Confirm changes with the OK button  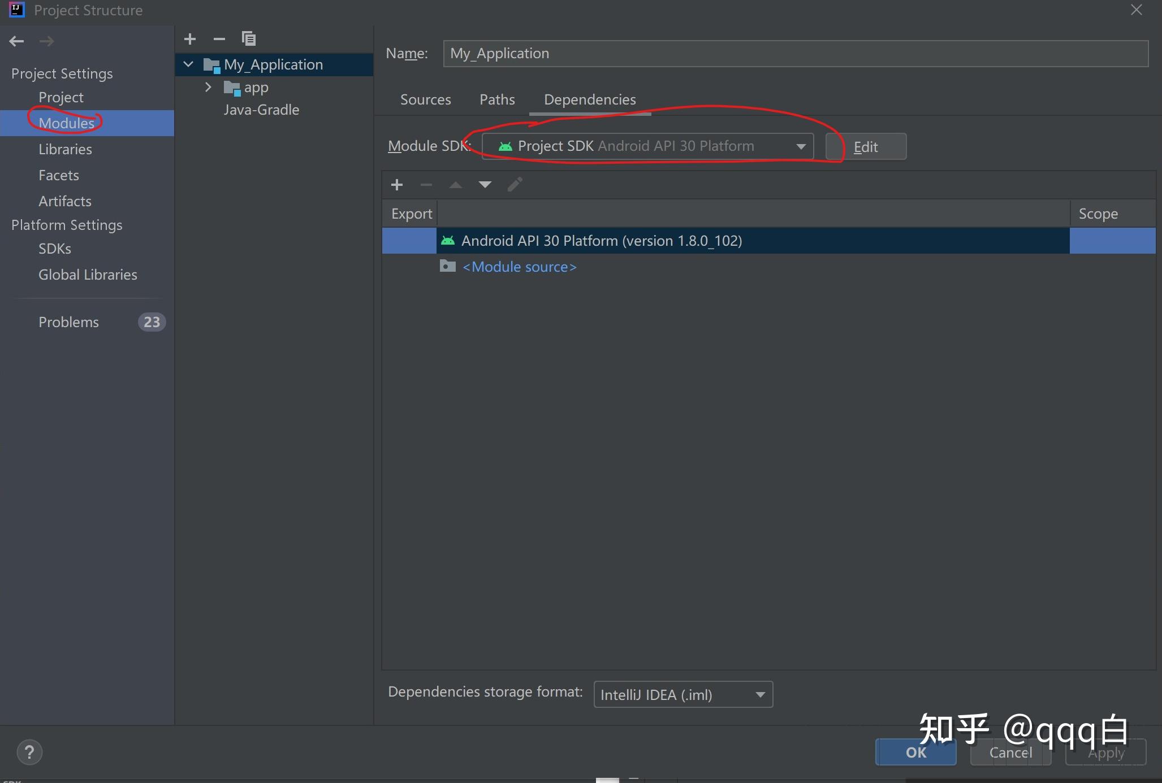[915, 752]
